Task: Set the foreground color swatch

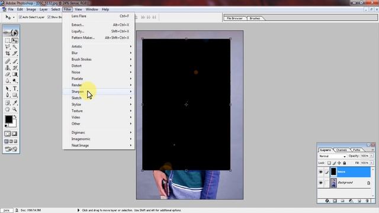Action: 8,119
